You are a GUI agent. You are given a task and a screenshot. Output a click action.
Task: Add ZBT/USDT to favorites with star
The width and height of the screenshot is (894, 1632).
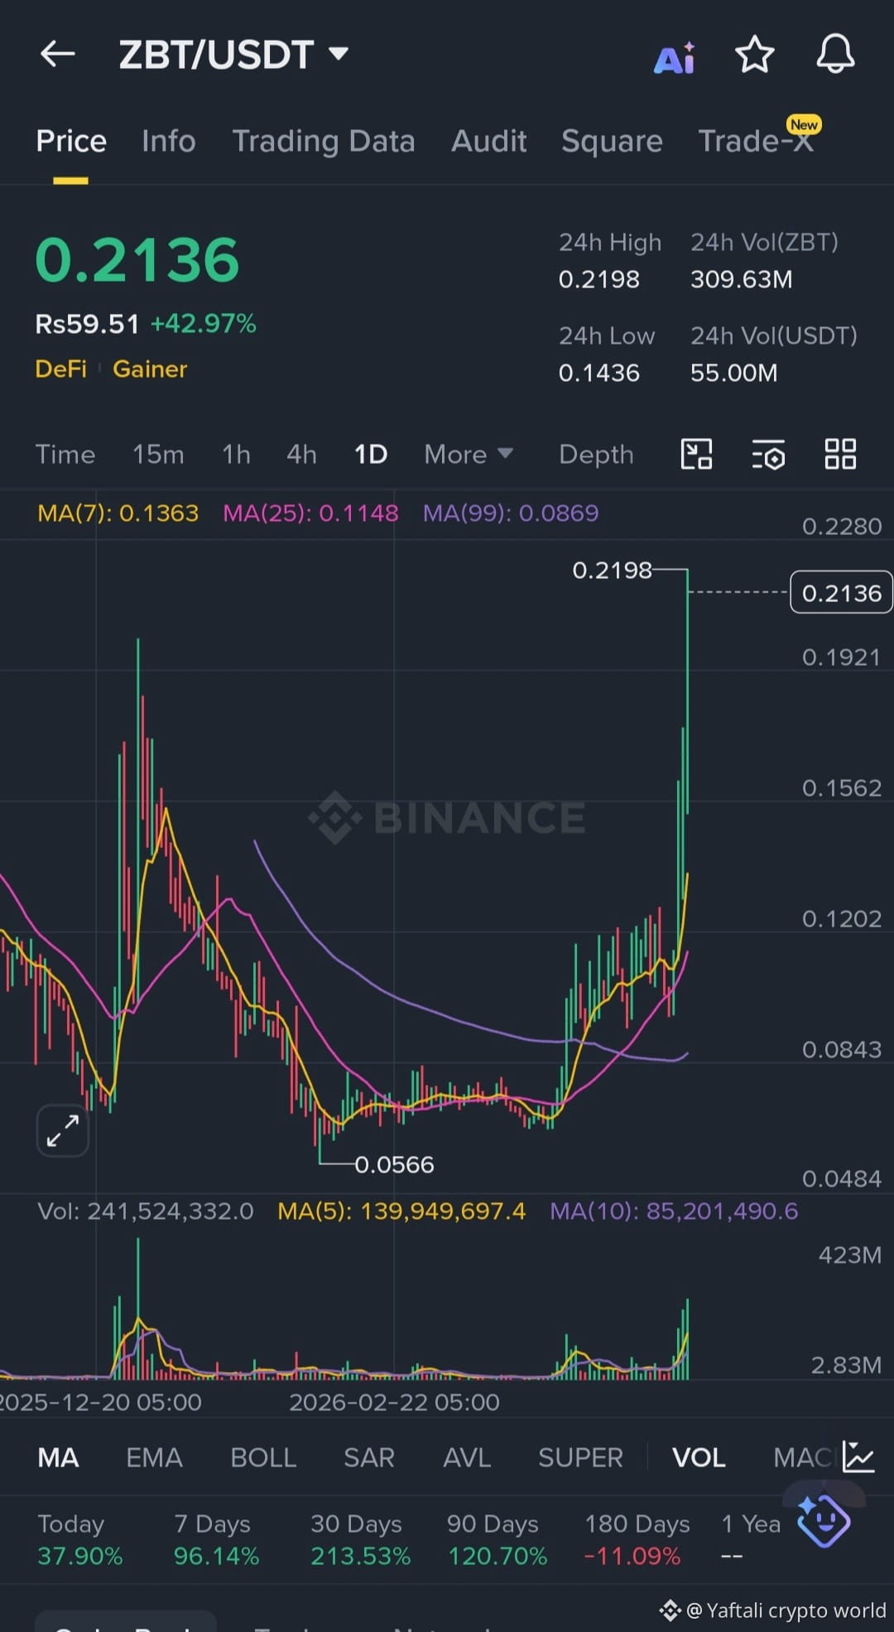(755, 55)
